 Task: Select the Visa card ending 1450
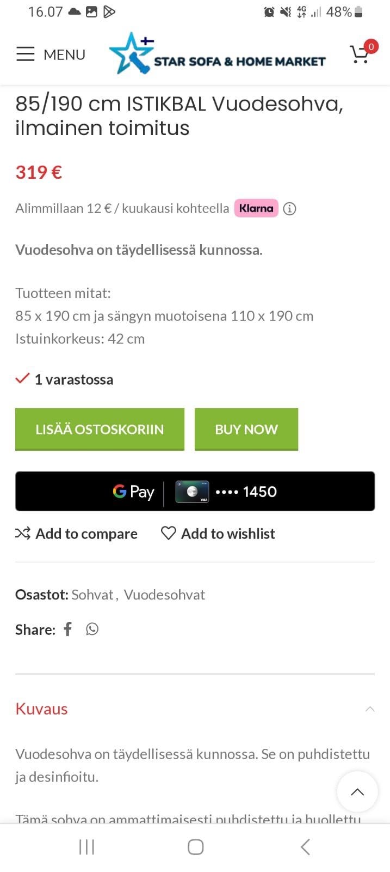click(228, 491)
